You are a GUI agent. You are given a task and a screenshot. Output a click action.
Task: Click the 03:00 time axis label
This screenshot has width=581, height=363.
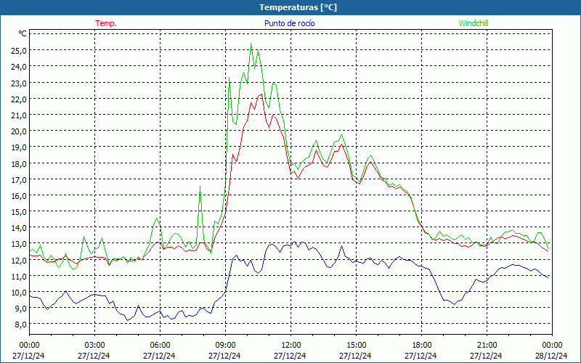tap(95, 346)
